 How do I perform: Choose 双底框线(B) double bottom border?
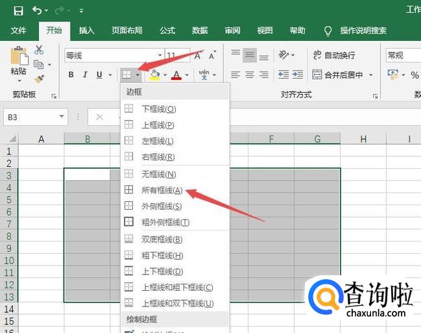[175, 240]
